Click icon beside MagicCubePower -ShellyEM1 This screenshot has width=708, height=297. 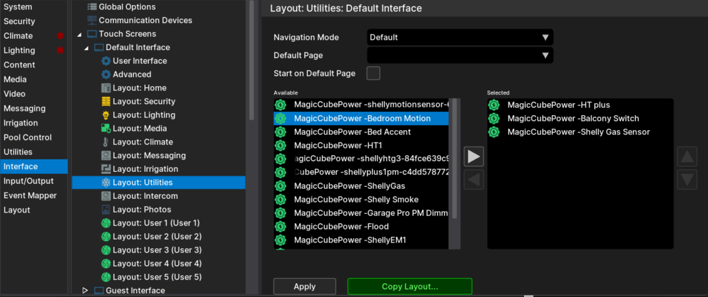[x=280, y=239]
